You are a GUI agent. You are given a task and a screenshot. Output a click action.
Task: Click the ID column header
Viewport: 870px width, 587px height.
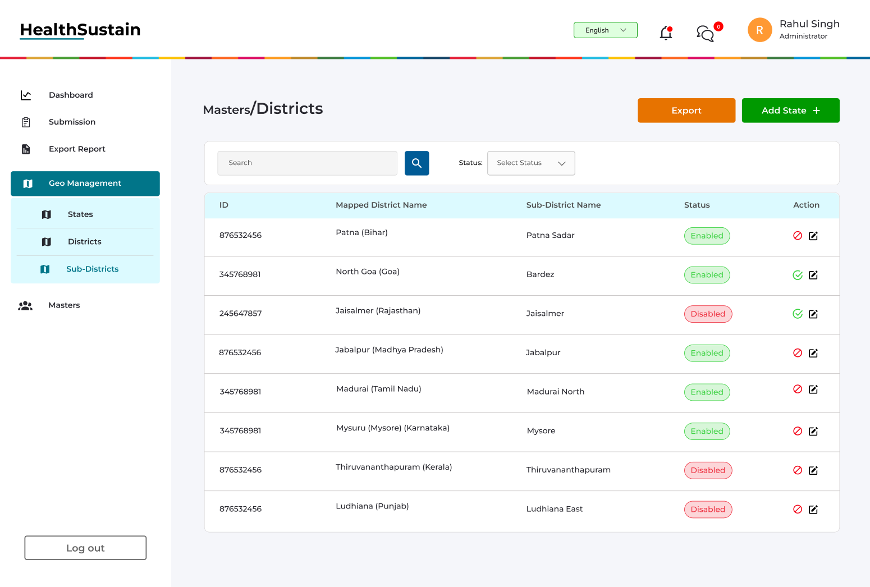click(x=224, y=205)
